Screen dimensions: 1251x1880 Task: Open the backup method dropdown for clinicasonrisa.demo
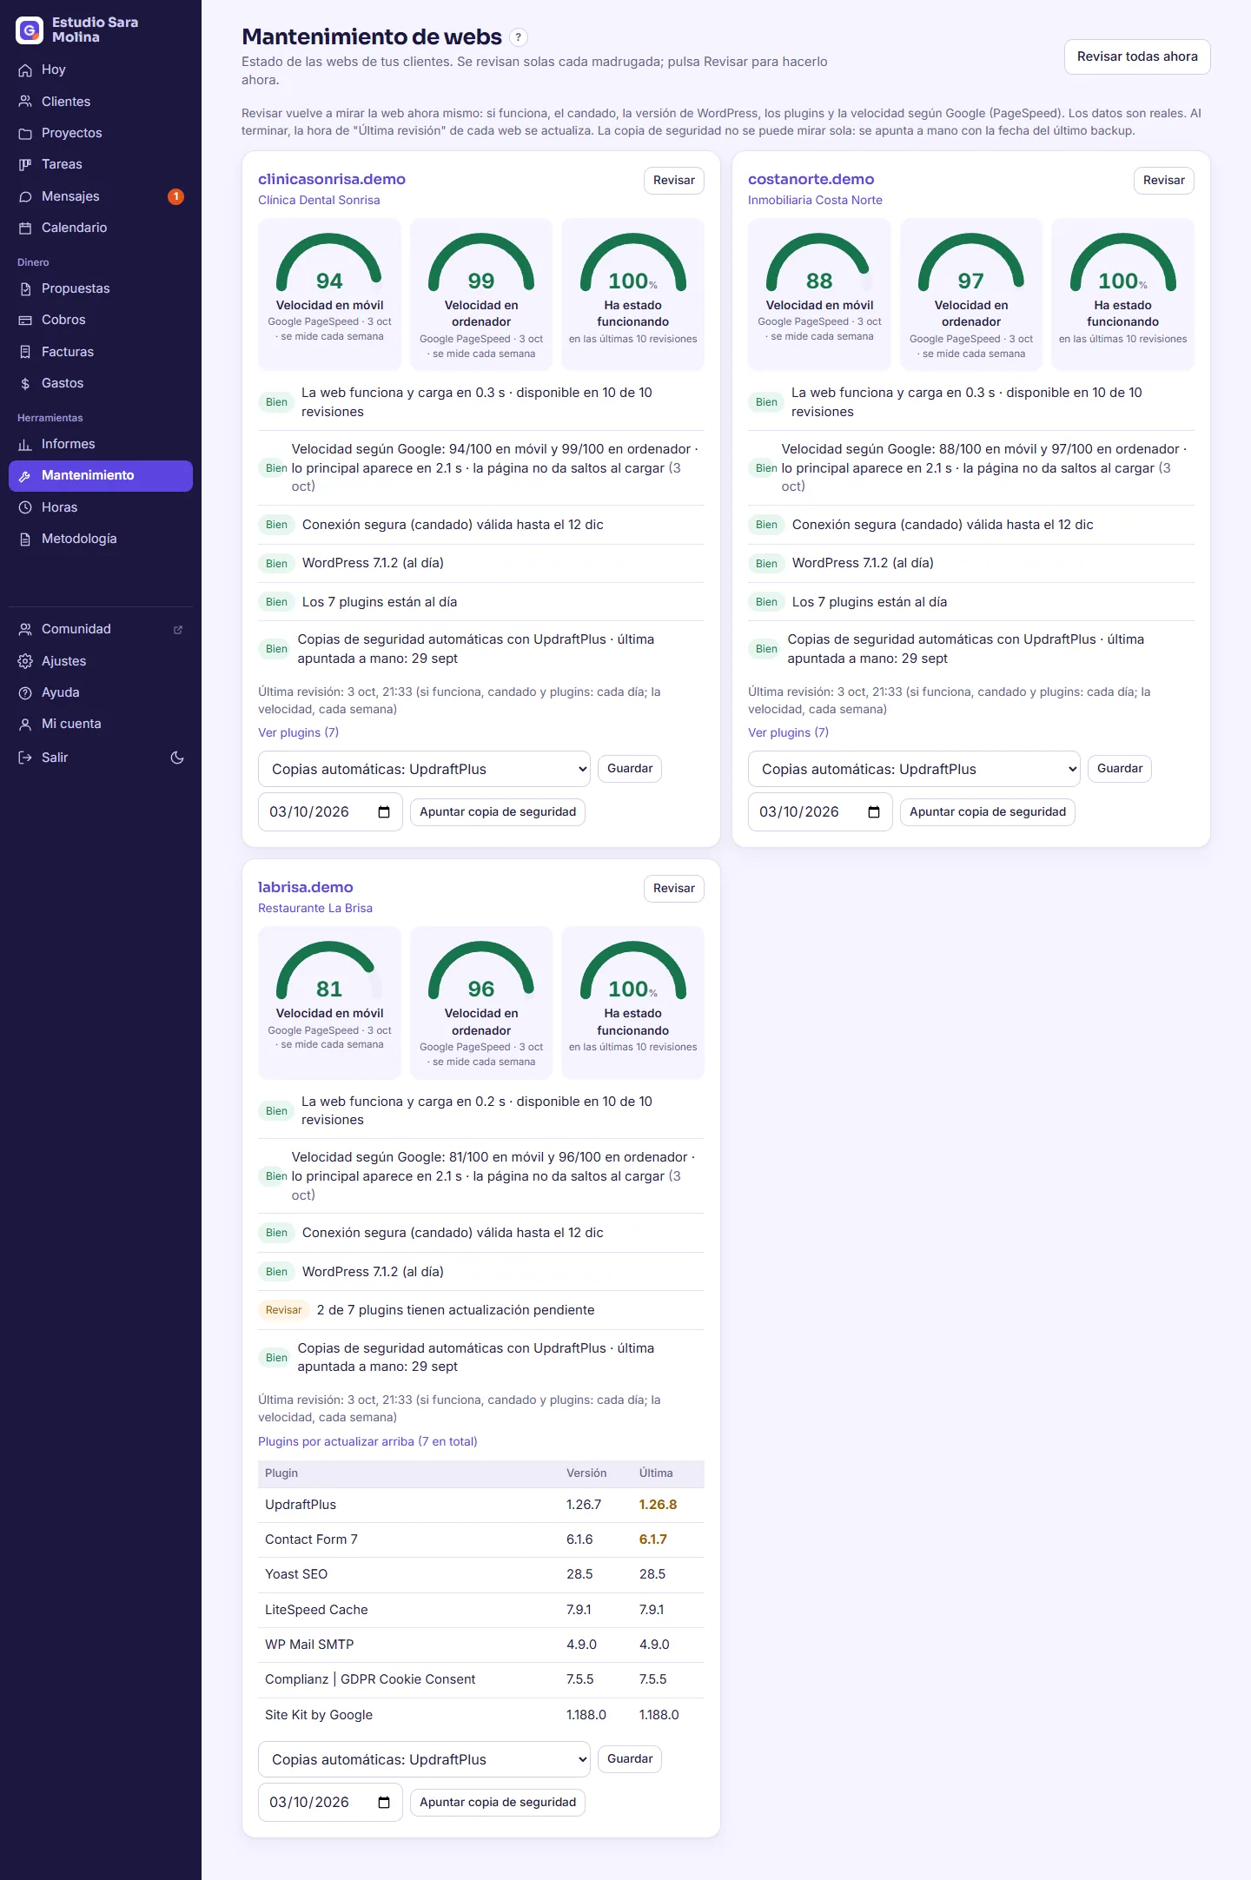coord(424,769)
